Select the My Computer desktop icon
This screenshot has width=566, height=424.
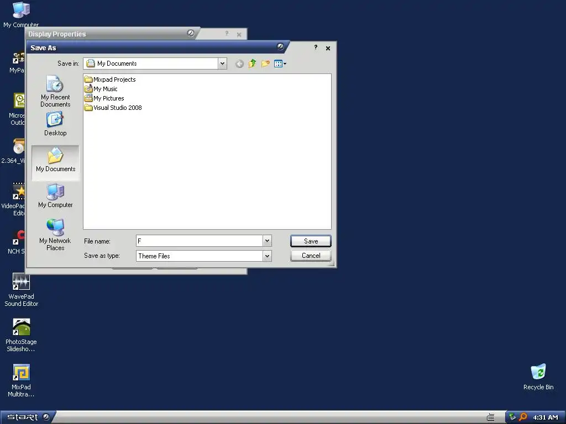[21, 14]
